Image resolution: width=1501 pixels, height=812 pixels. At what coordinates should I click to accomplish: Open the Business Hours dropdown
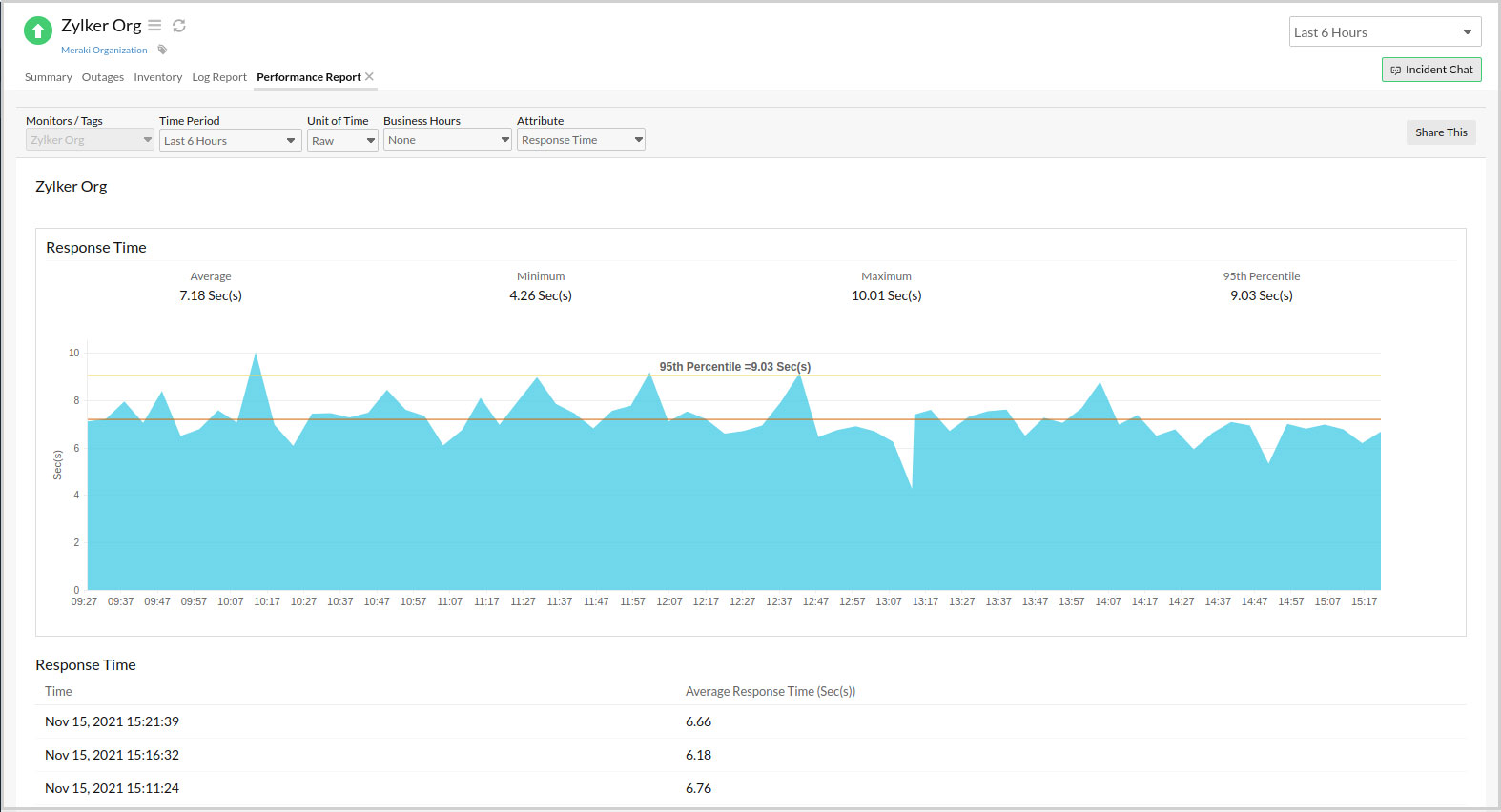[447, 140]
